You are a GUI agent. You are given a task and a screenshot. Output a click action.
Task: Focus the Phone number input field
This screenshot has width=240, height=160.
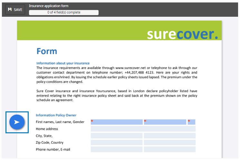click(x=117, y=149)
